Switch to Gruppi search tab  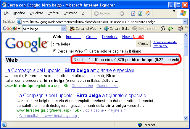(92, 37)
